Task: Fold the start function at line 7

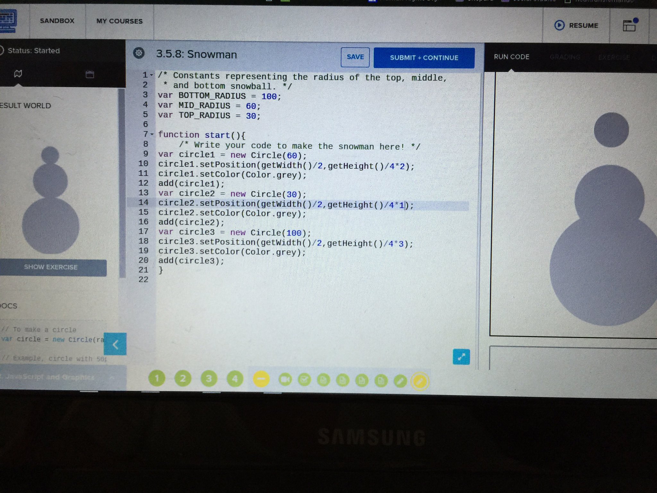Action: 152,134
